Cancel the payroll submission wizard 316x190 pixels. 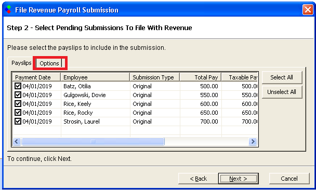coord(289,179)
